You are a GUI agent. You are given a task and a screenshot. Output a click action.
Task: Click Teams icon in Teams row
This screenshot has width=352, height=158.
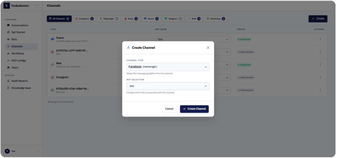52,39
